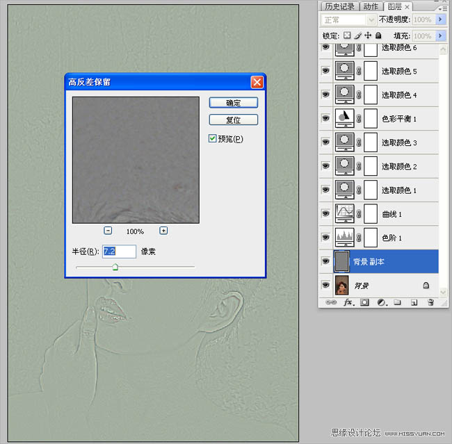Click the 复位 reset button
The image size is (452, 444).
click(234, 120)
